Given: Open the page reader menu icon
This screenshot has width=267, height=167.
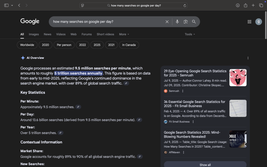Looking at the screenshot, I should click(x=83, y=5).
